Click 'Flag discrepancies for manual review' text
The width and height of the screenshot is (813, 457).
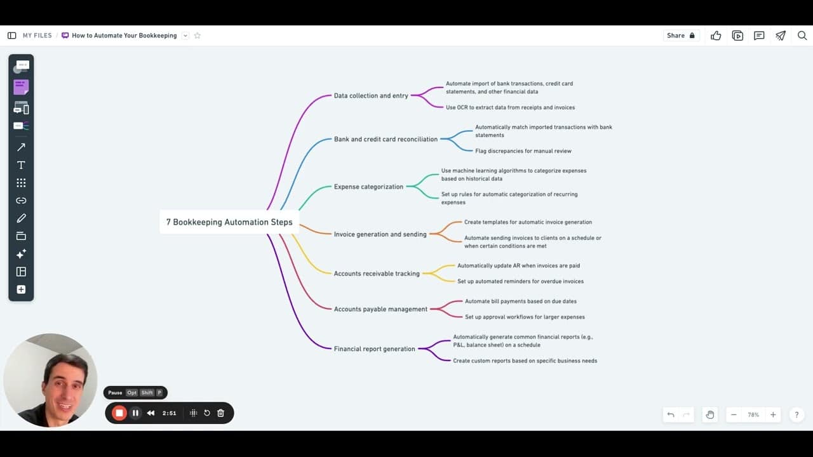coord(523,151)
